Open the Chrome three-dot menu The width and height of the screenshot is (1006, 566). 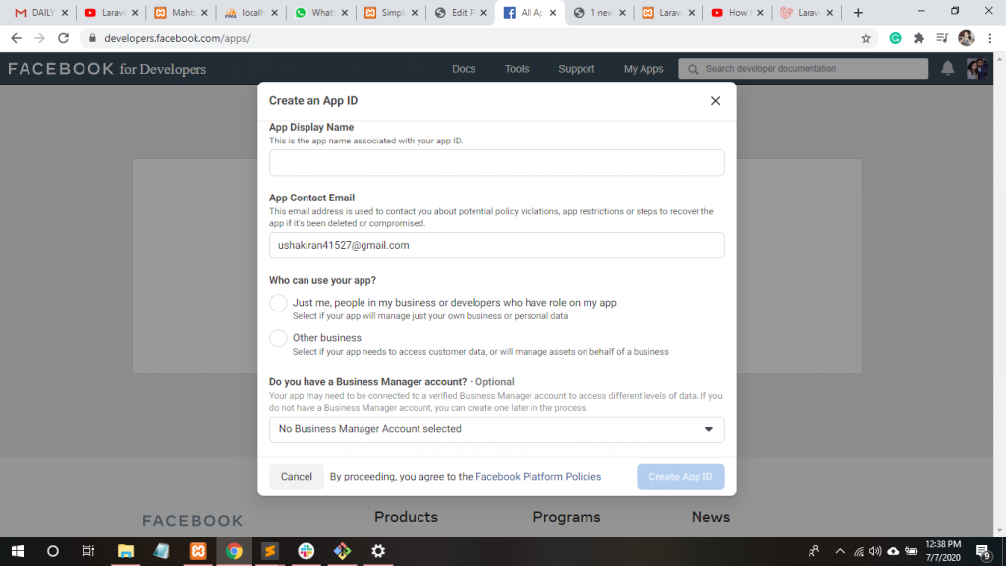[x=990, y=38]
